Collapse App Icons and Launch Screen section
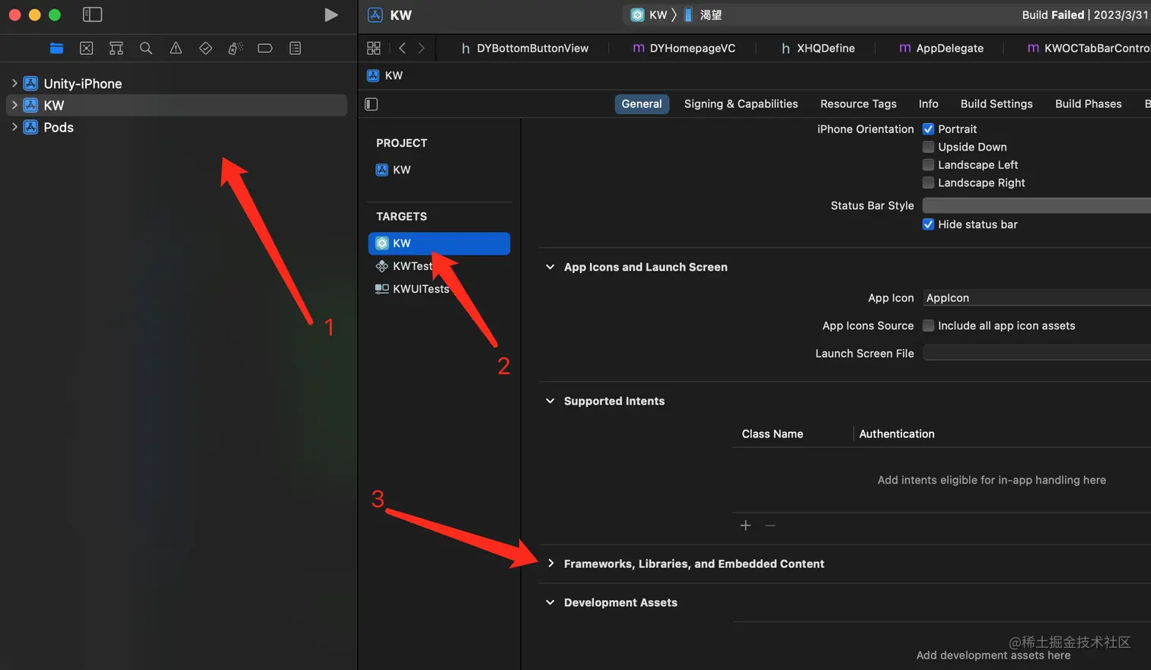 tap(550, 267)
